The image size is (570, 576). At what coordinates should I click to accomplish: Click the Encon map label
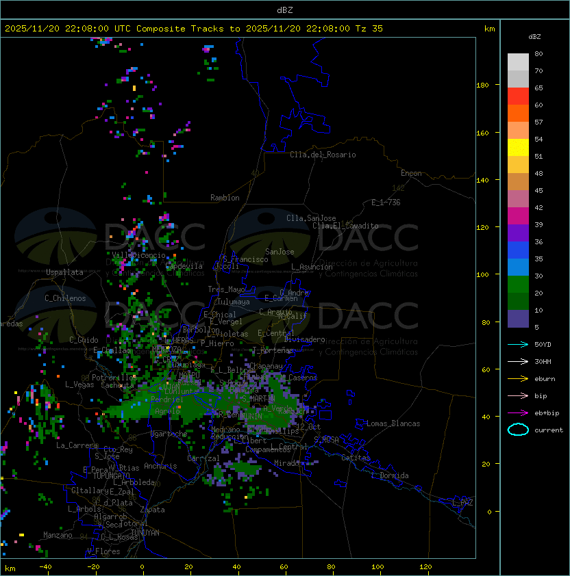tap(411, 173)
